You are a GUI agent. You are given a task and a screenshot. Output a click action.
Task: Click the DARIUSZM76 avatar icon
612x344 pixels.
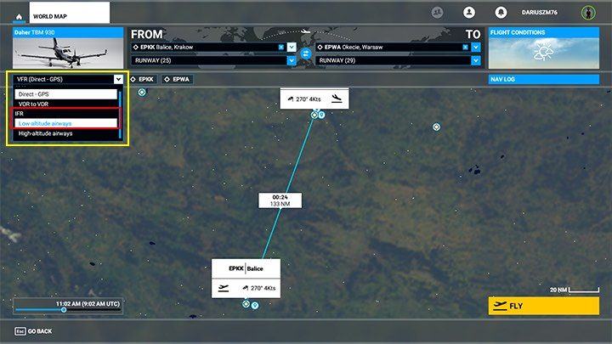coord(587,13)
